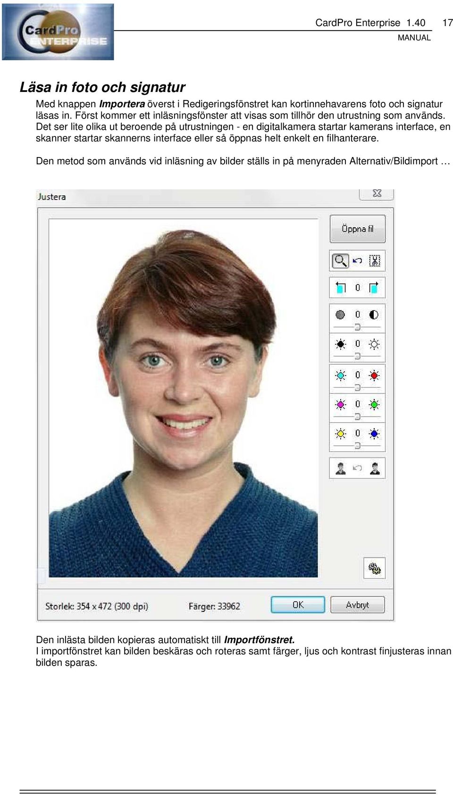Click the contrast slider handle

click(x=358, y=327)
